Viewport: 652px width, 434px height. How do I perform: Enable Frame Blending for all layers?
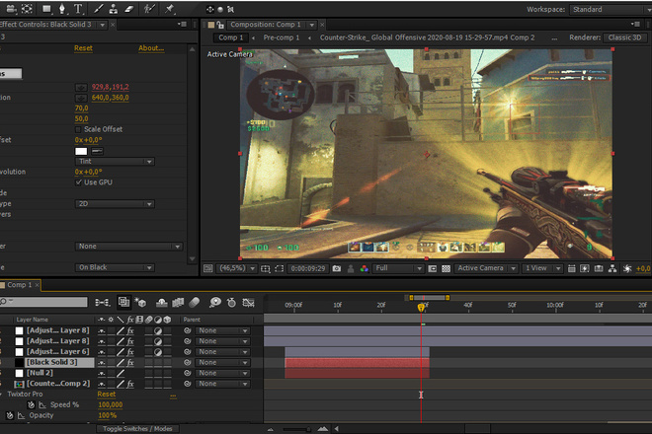coord(178,303)
